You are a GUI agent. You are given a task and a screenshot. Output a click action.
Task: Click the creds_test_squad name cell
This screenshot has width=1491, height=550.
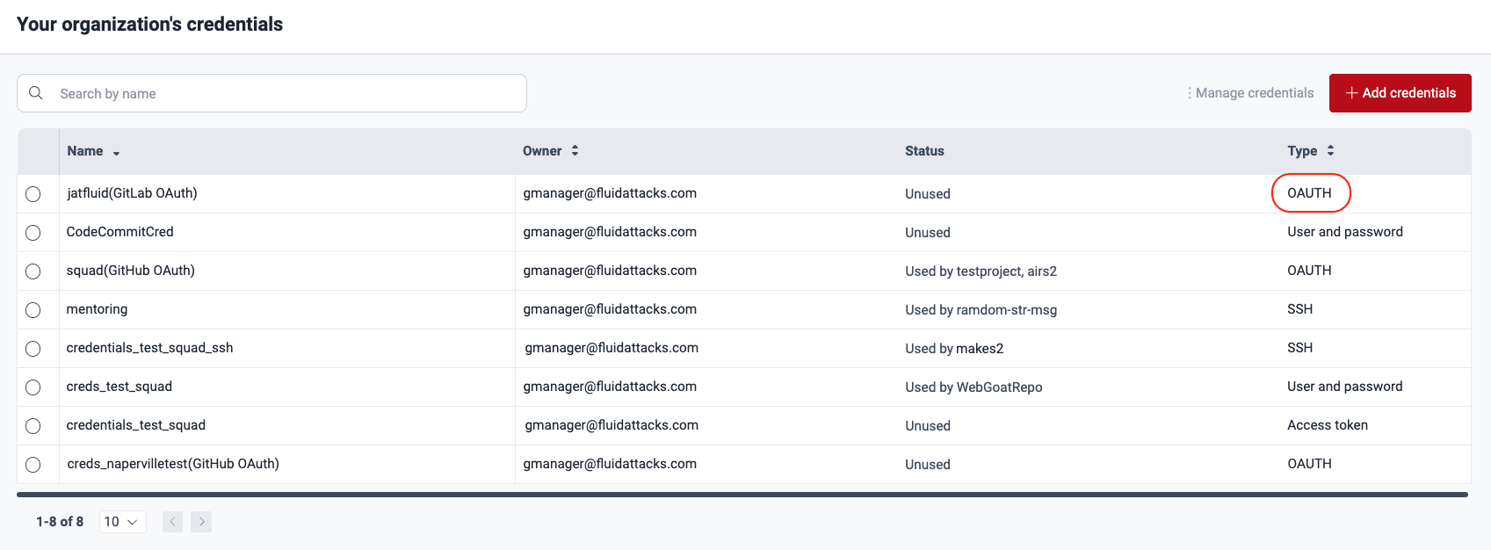click(119, 387)
